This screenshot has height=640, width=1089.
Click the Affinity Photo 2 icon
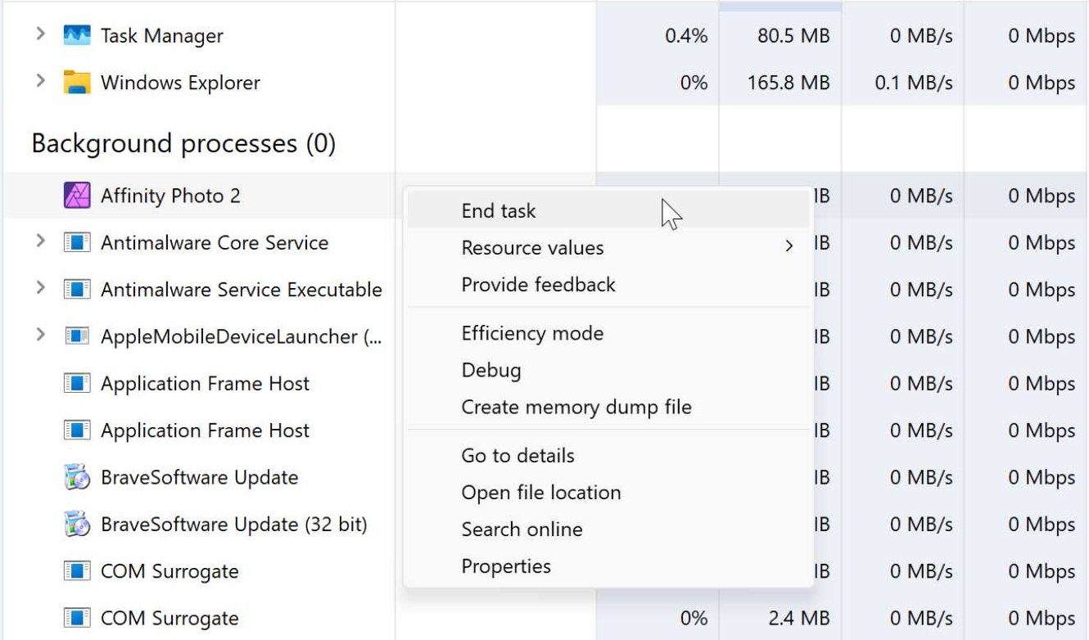(77, 196)
